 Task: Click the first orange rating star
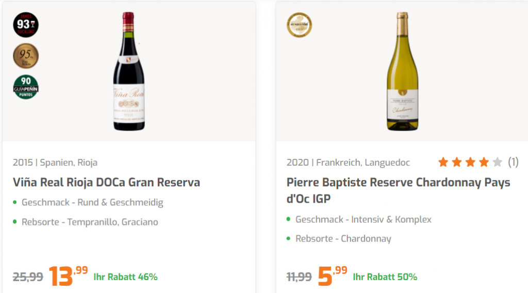(443, 162)
